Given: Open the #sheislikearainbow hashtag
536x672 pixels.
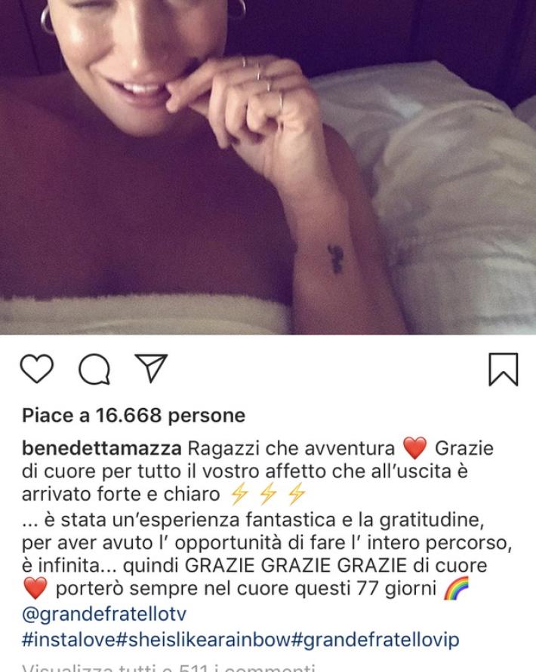Looking at the screenshot, I should pyautogui.click(x=204, y=640).
